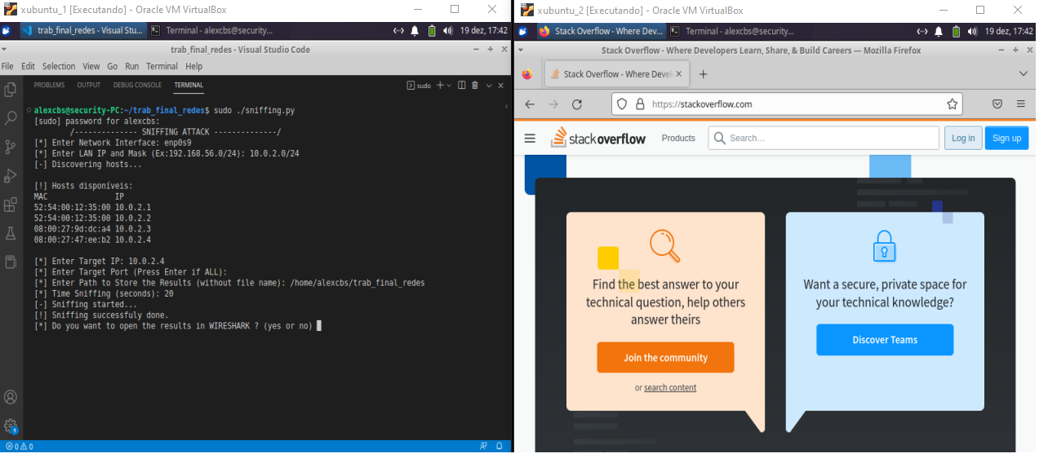The width and height of the screenshot is (1048, 458).
Task: Split the terminal in VS Code
Action: 461,85
